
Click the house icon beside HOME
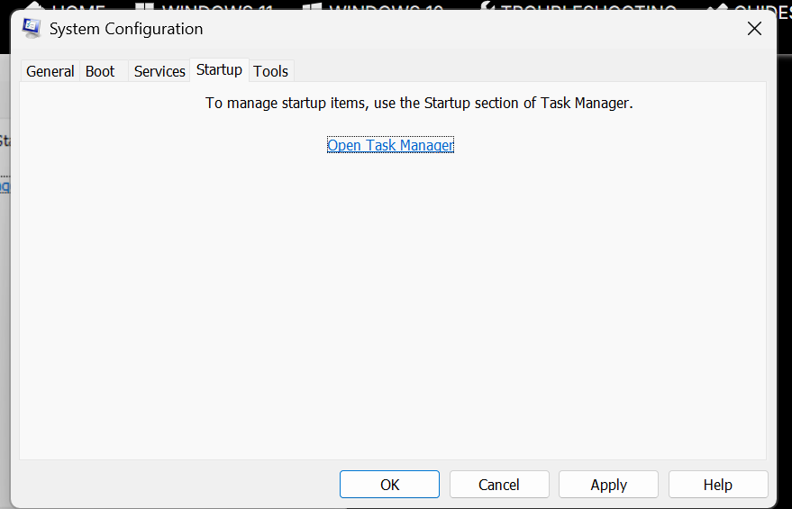[34, 5]
